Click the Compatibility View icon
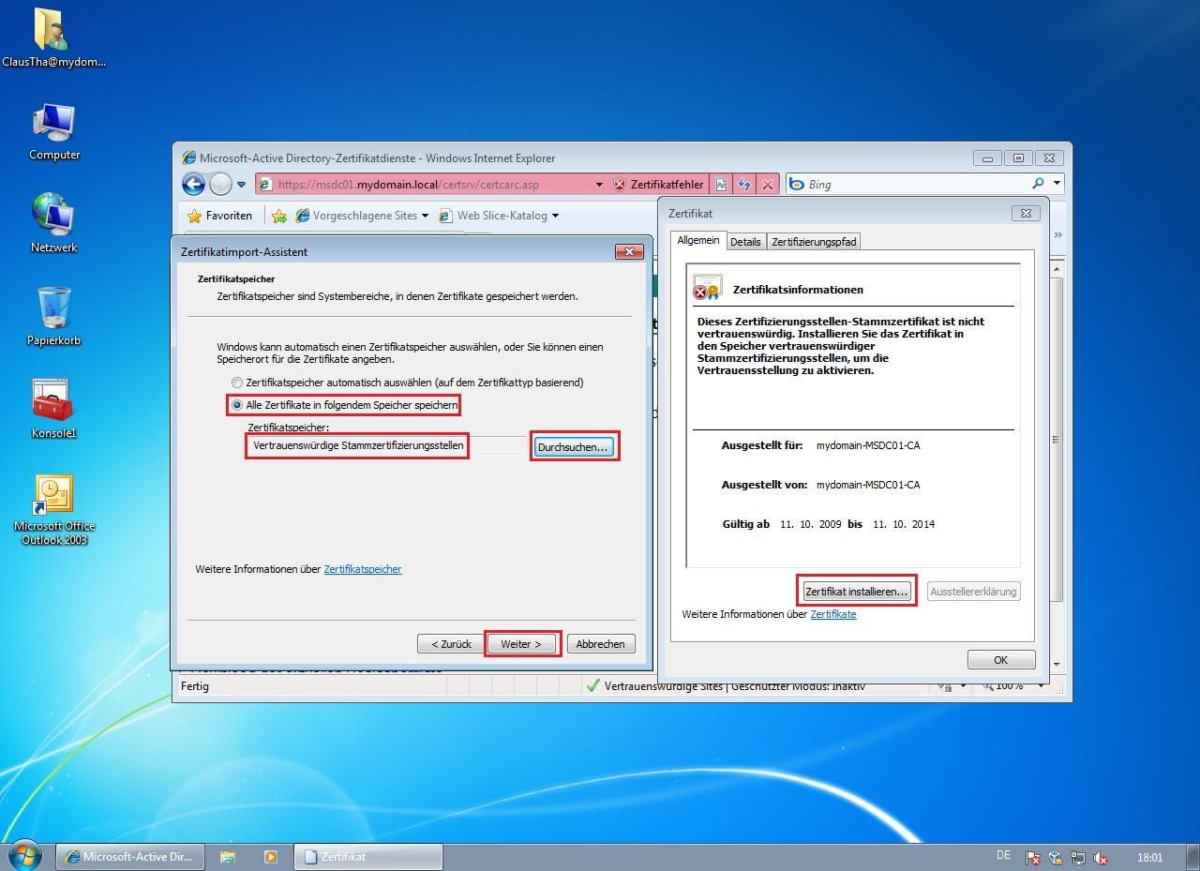 coord(720,185)
